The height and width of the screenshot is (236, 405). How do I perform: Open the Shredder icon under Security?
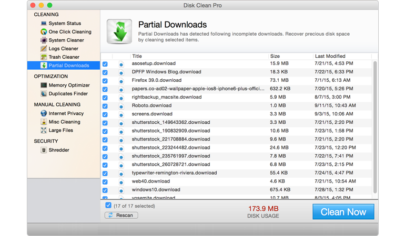click(x=44, y=150)
